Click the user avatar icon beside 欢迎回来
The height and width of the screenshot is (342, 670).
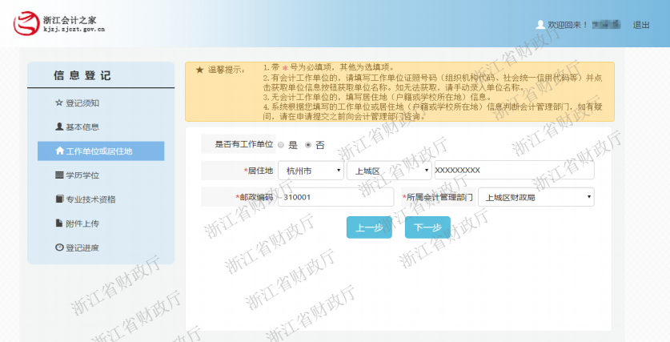(x=540, y=25)
